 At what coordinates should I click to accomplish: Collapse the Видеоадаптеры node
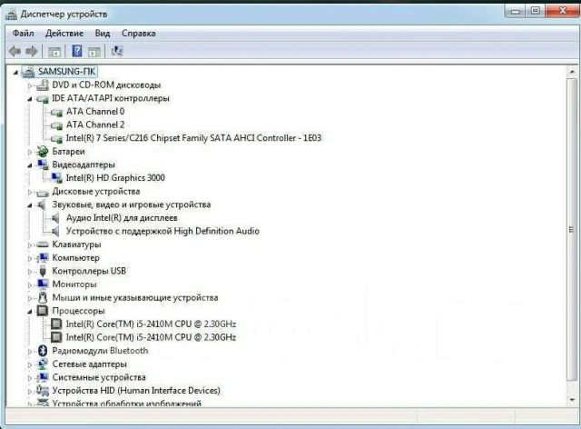click(30, 165)
